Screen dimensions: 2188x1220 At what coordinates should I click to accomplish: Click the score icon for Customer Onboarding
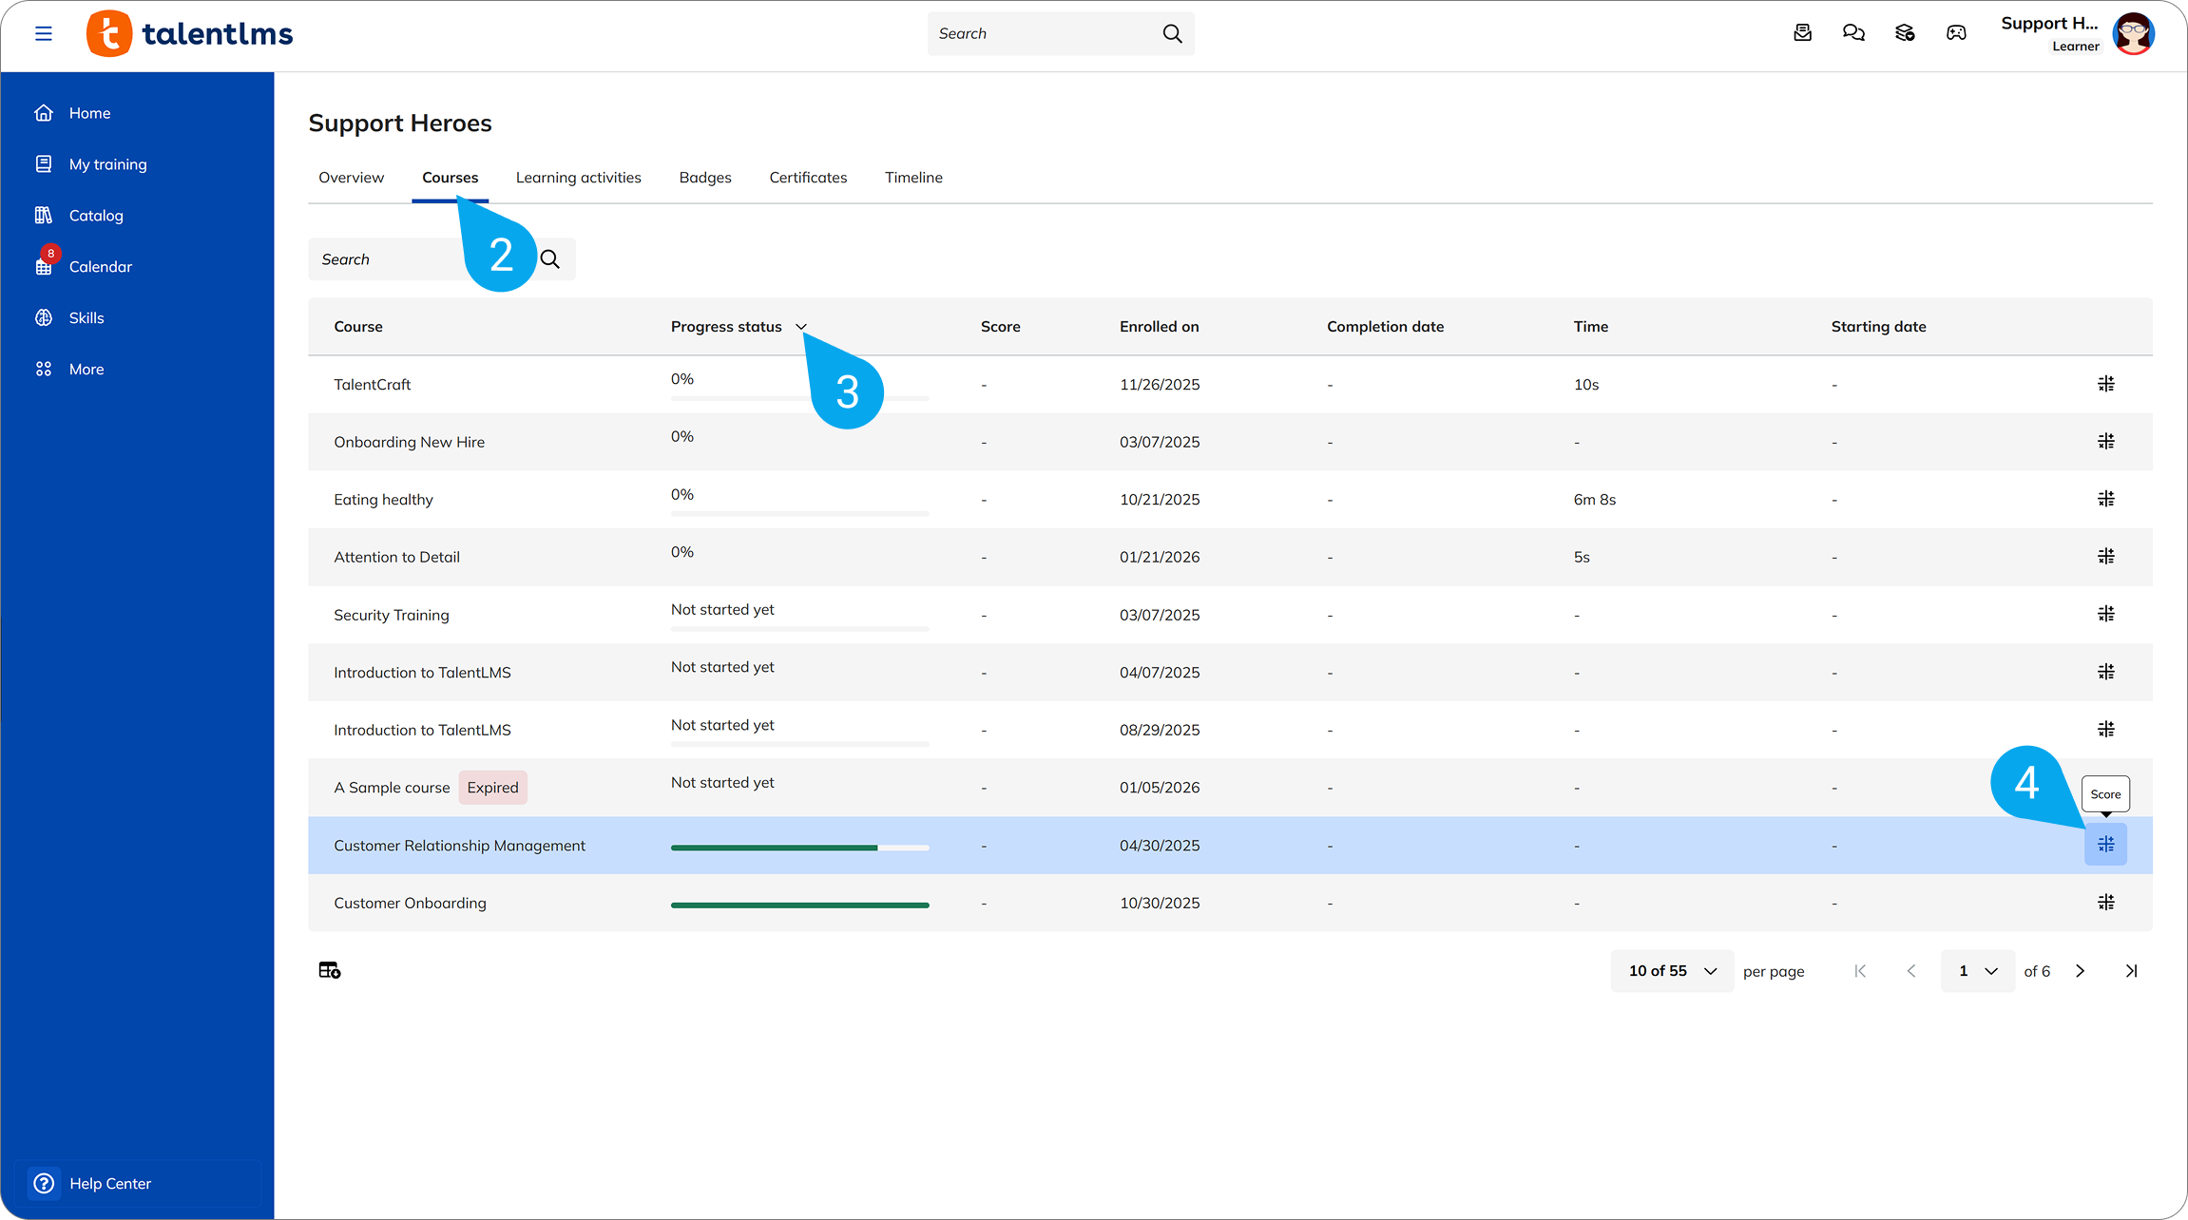tap(2105, 903)
